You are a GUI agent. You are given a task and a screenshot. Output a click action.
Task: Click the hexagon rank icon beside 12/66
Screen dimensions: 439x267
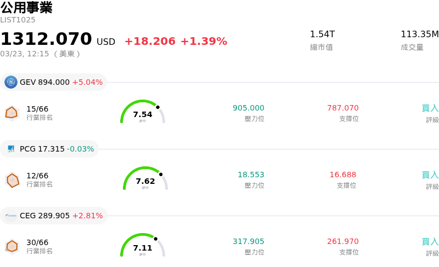12,179
